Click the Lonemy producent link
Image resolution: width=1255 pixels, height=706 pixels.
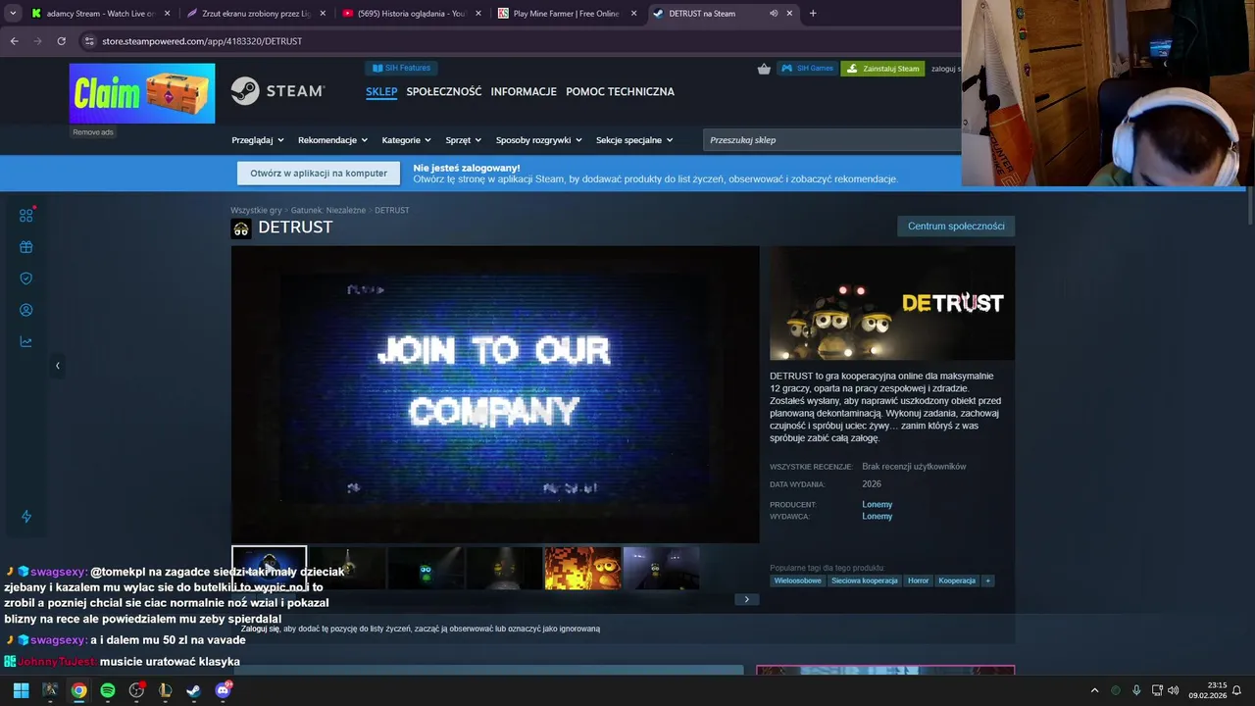(877, 505)
